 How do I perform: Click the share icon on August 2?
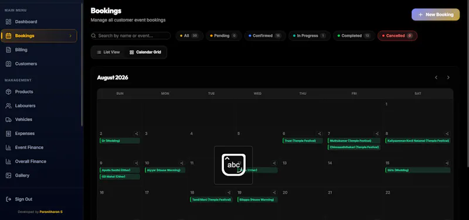(137, 134)
